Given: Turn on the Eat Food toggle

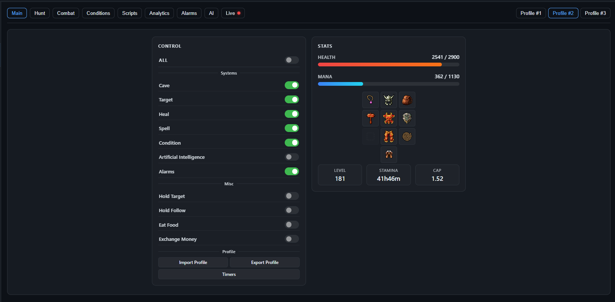Looking at the screenshot, I should click(292, 225).
